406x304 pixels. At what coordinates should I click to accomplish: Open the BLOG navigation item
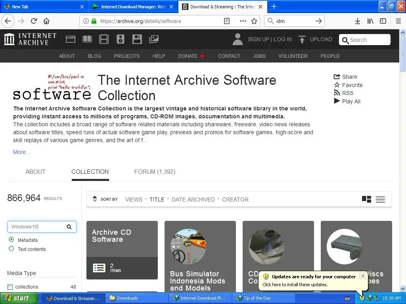(x=94, y=56)
